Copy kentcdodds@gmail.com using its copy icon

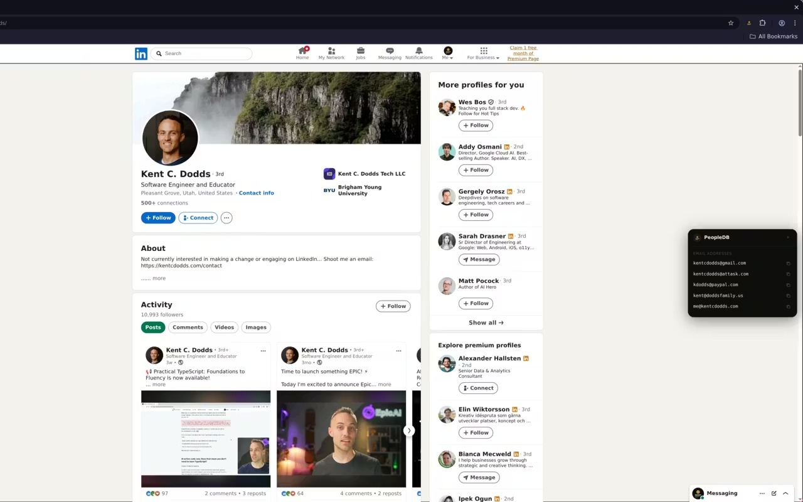point(788,264)
